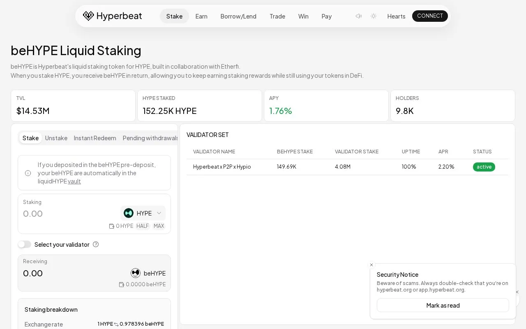Toggle the sound speaker icon
This screenshot has width=526, height=329.
tap(359, 16)
